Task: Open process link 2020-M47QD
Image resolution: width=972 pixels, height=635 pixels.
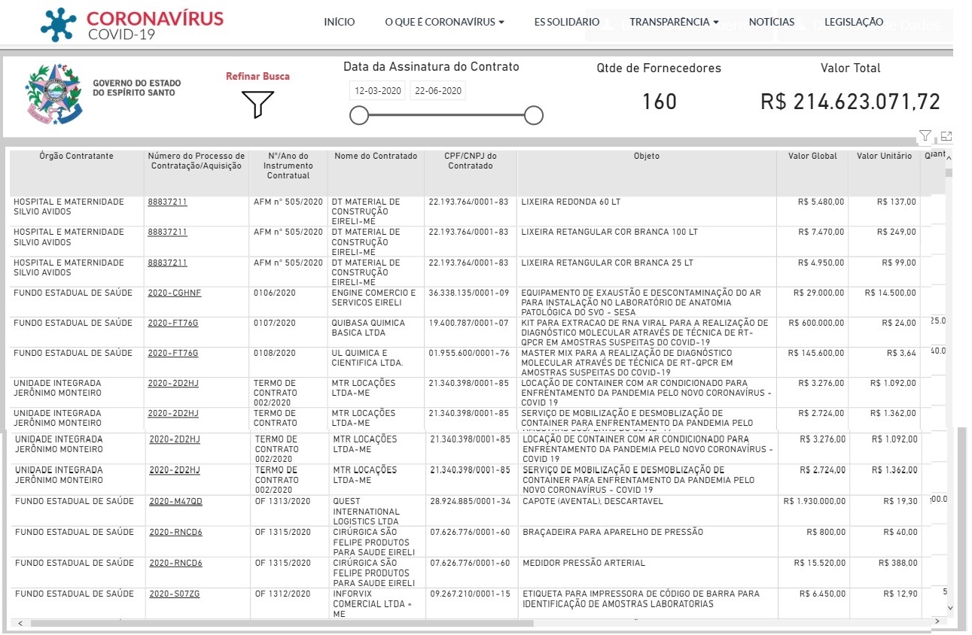Action: pyautogui.click(x=175, y=501)
